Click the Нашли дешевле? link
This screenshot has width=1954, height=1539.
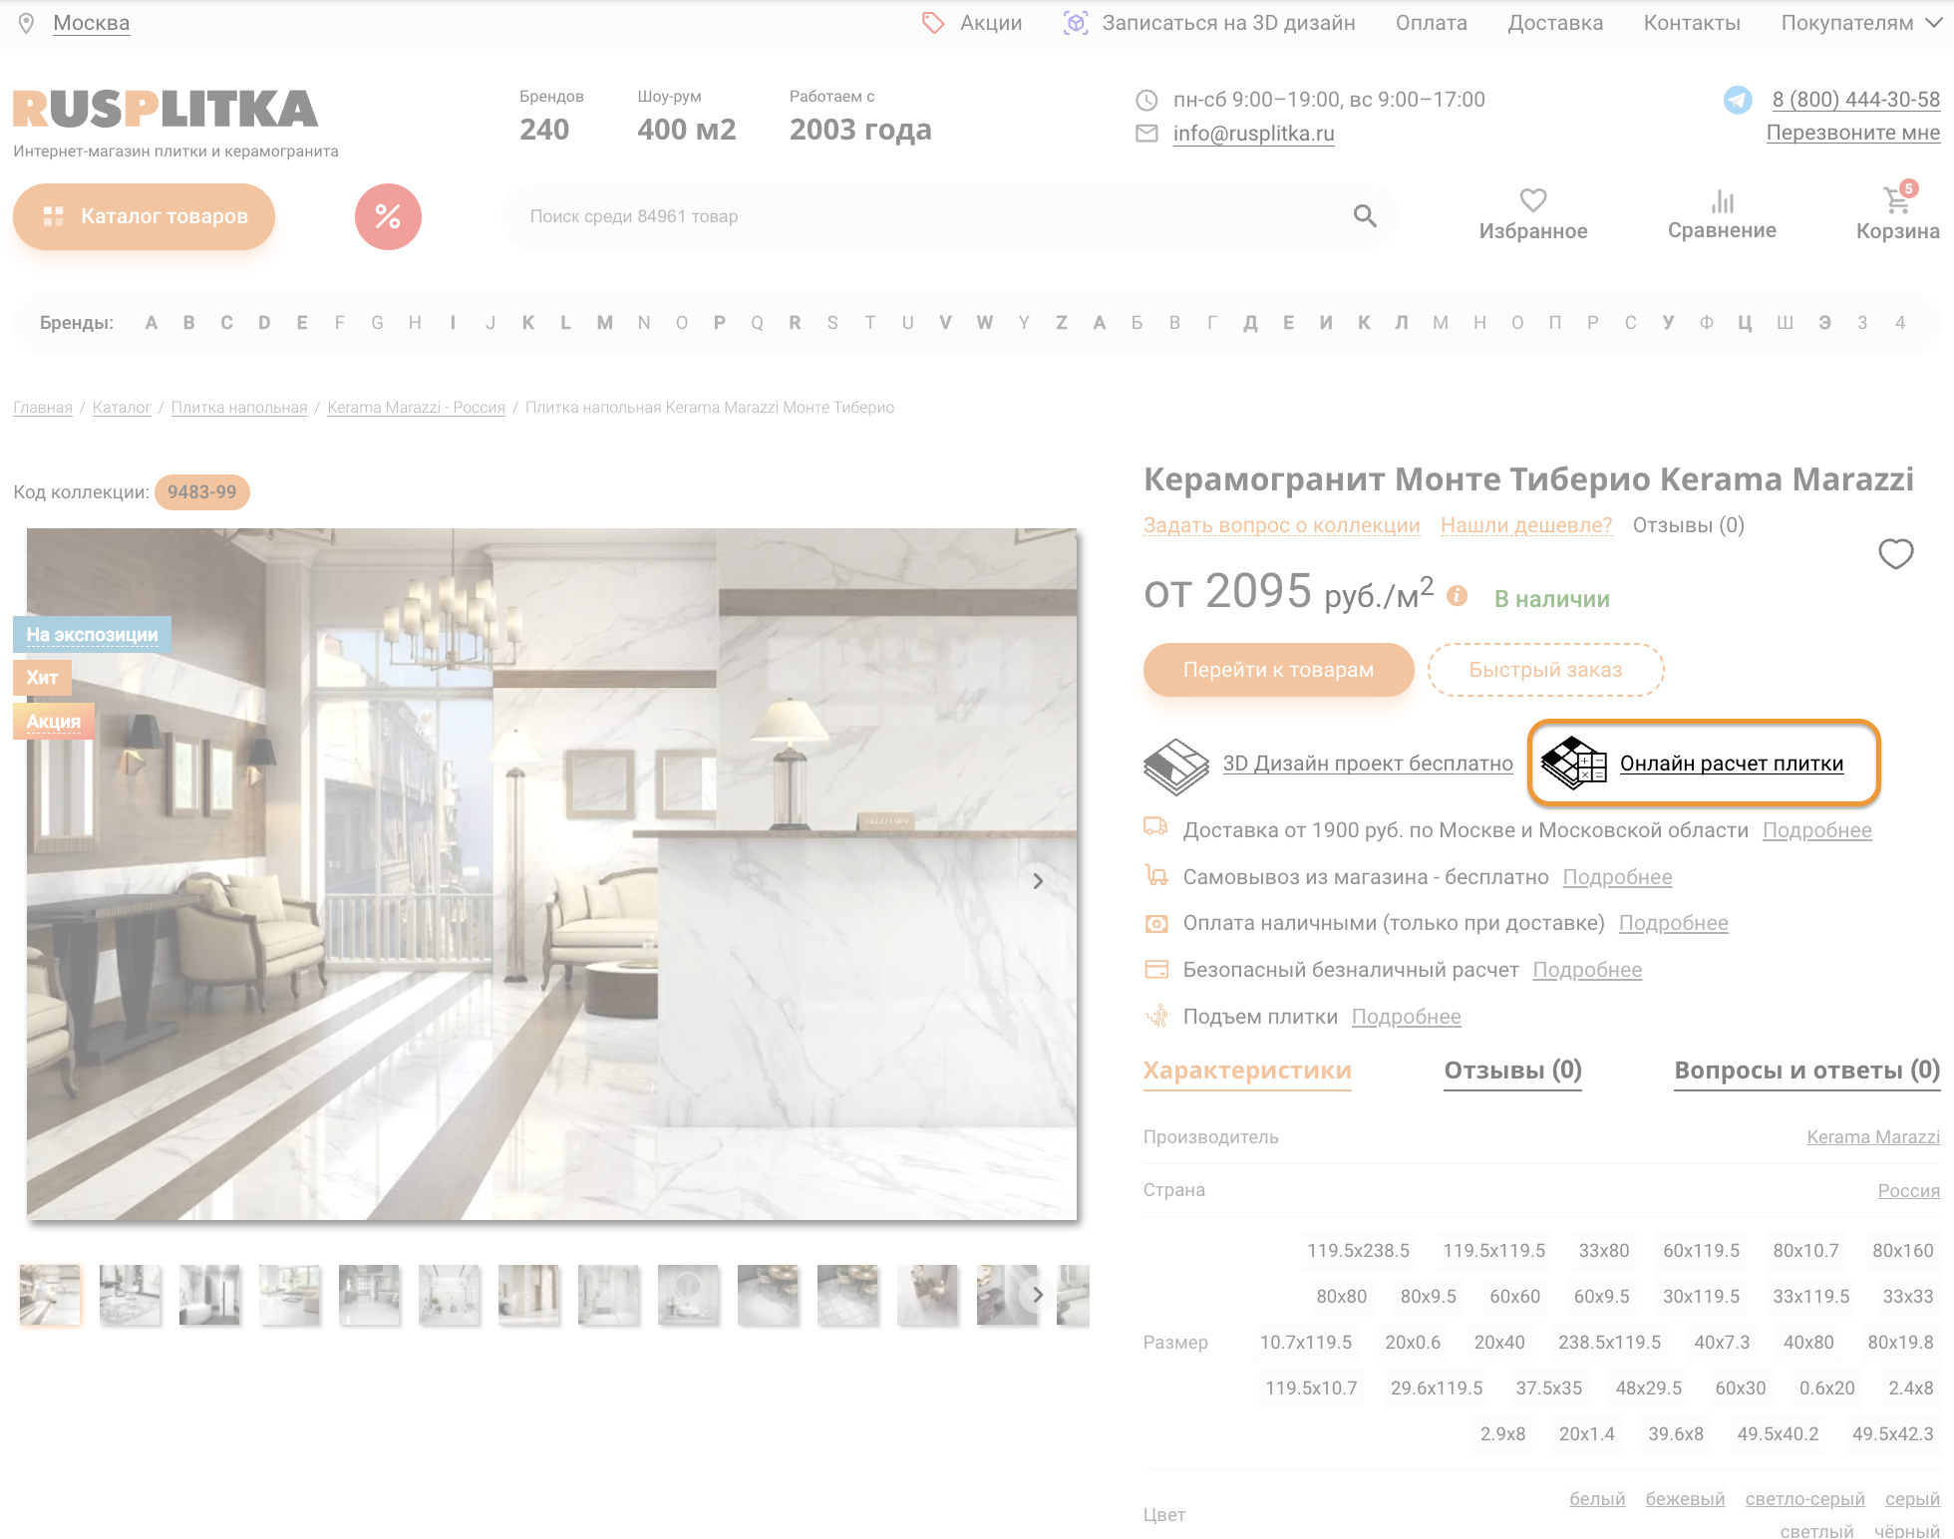point(1525,525)
